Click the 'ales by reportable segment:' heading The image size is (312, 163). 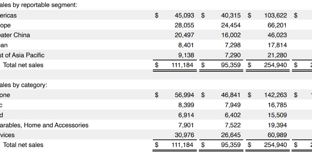[x=39, y=5]
